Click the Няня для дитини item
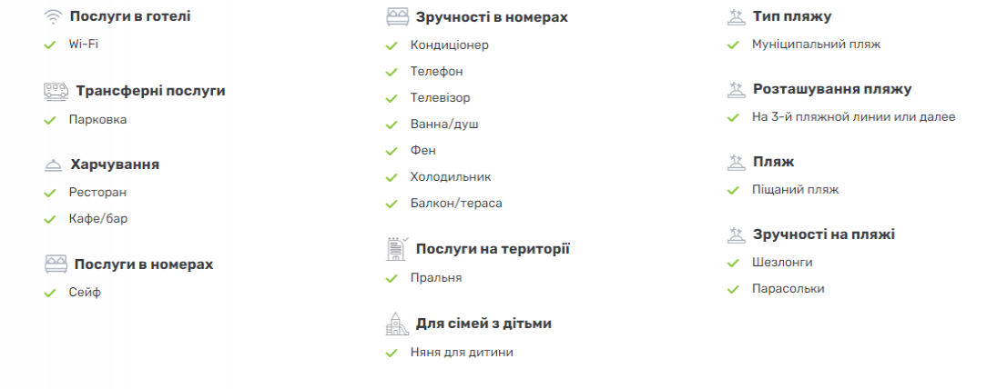997x389 pixels. click(462, 353)
